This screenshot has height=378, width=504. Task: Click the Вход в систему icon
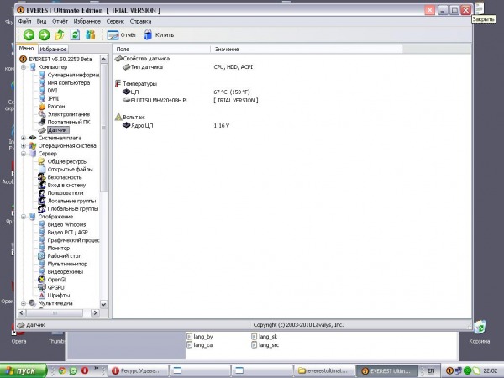[x=42, y=185]
